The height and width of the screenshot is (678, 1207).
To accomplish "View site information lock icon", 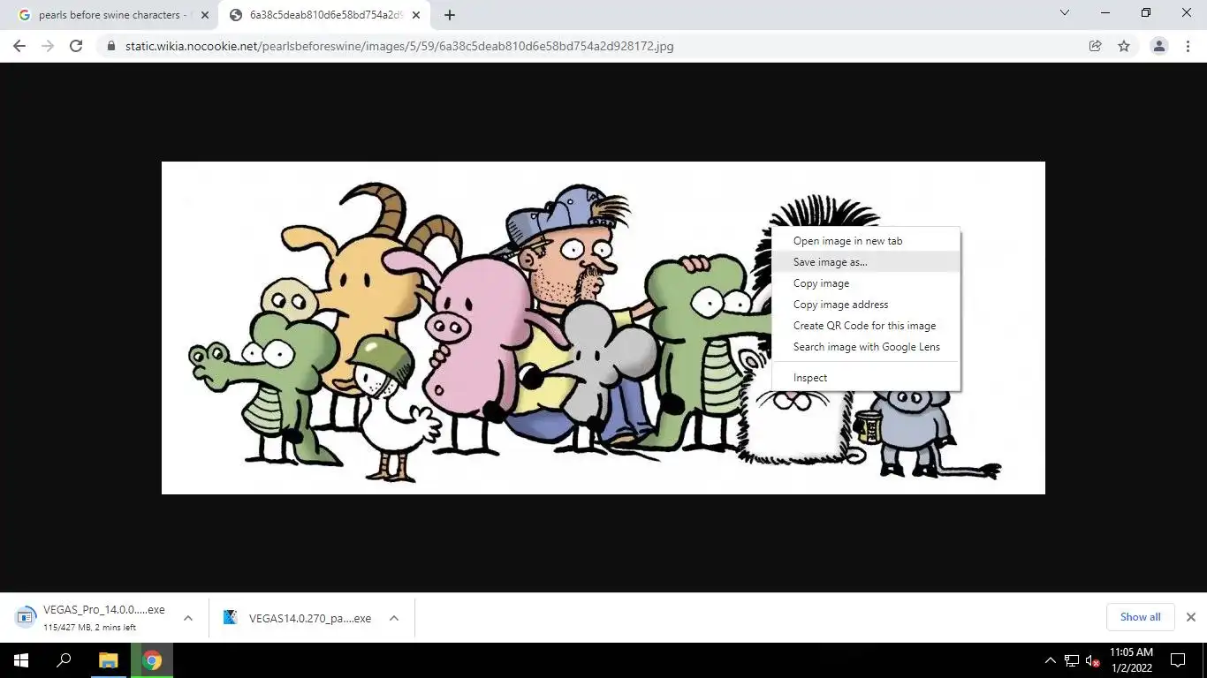I will coord(111,46).
